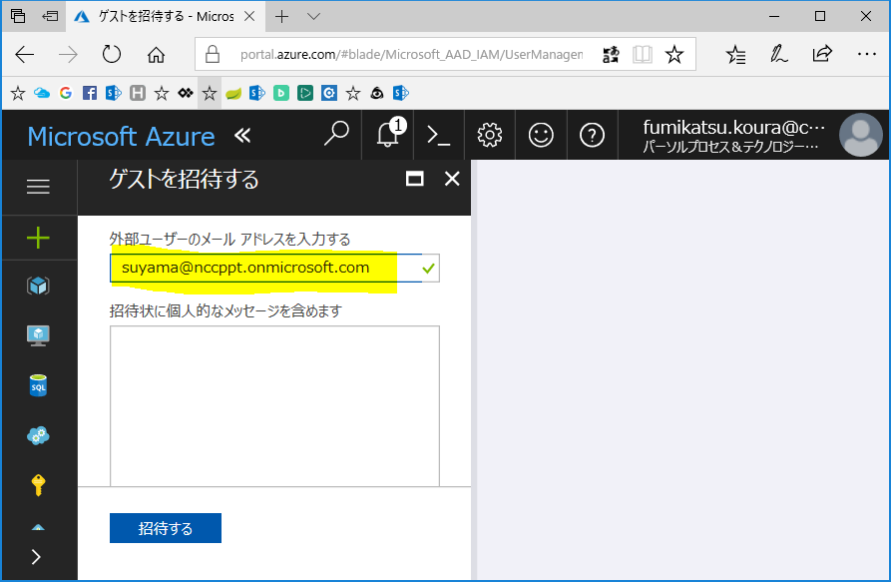Refresh the page
Image resolution: width=891 pixels, height=582 pixels.
[112, 55]
